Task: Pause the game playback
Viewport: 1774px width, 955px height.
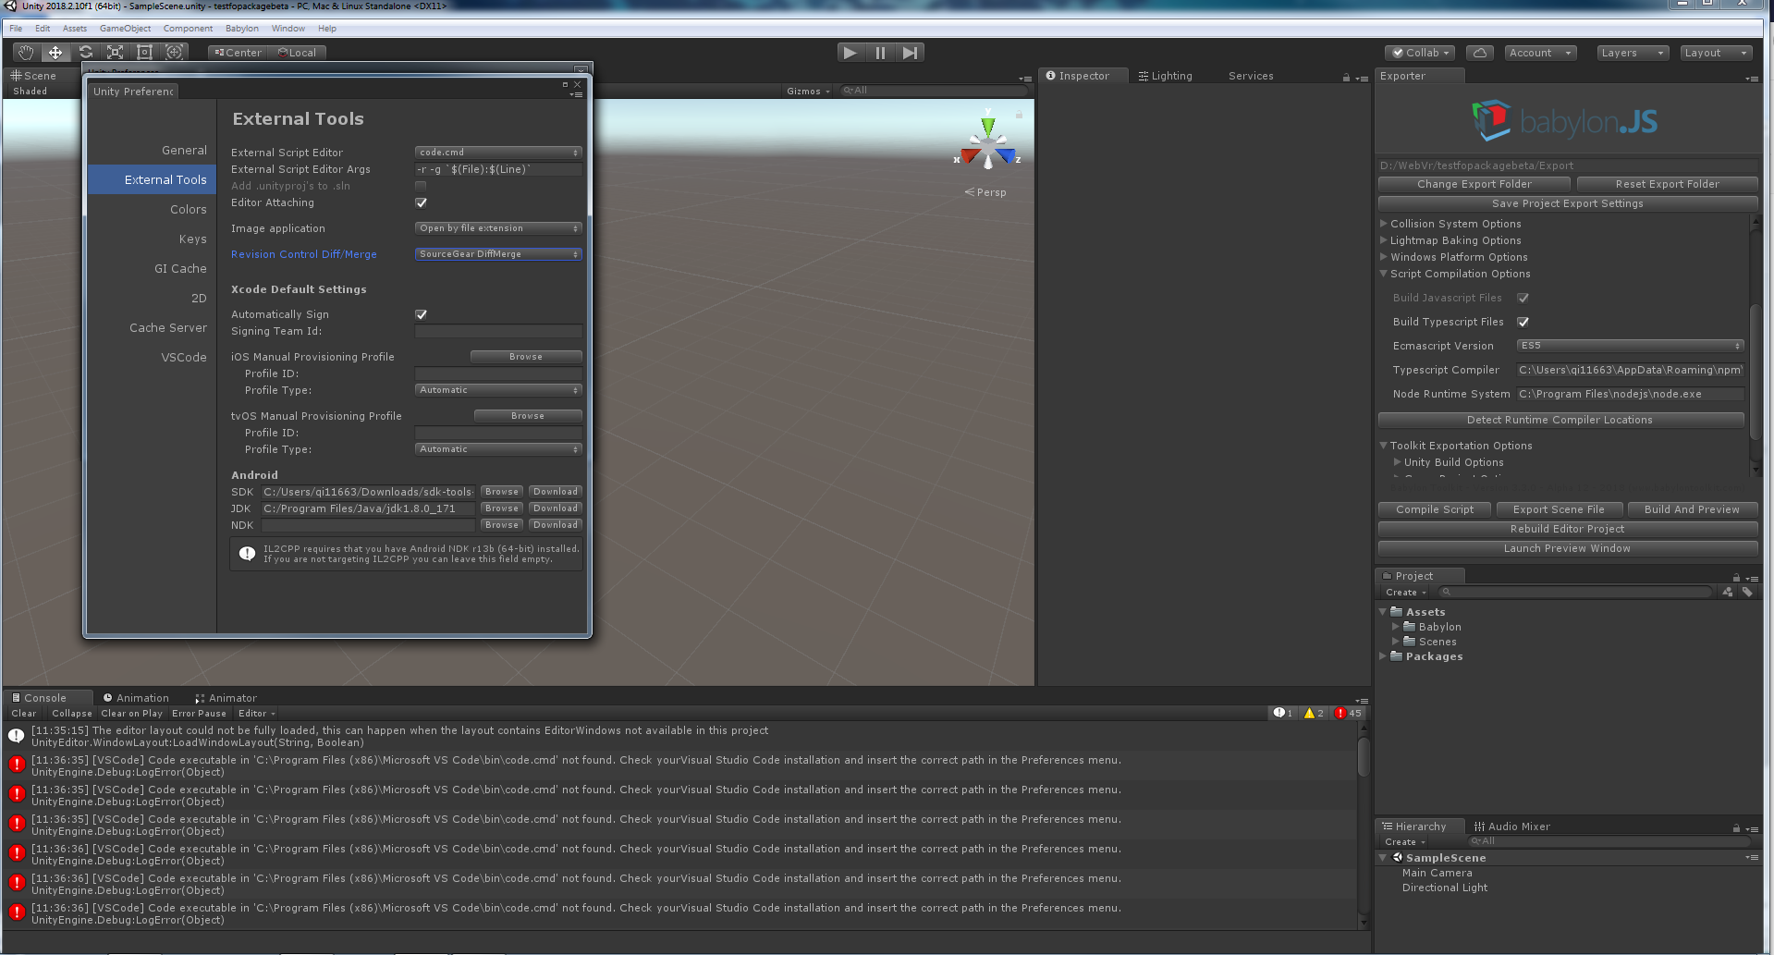Action: click(x=880, y=53)
